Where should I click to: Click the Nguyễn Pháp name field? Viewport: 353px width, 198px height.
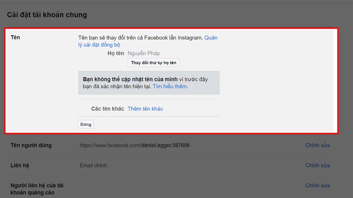click(x=143, y=53)
